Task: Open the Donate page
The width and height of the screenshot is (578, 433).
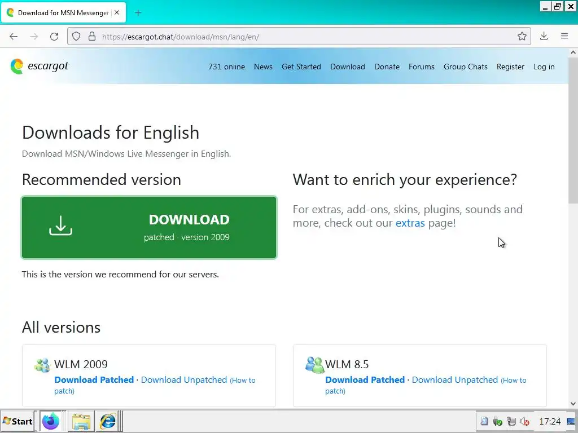Action: pyautogui.click(x=387, y=67)
